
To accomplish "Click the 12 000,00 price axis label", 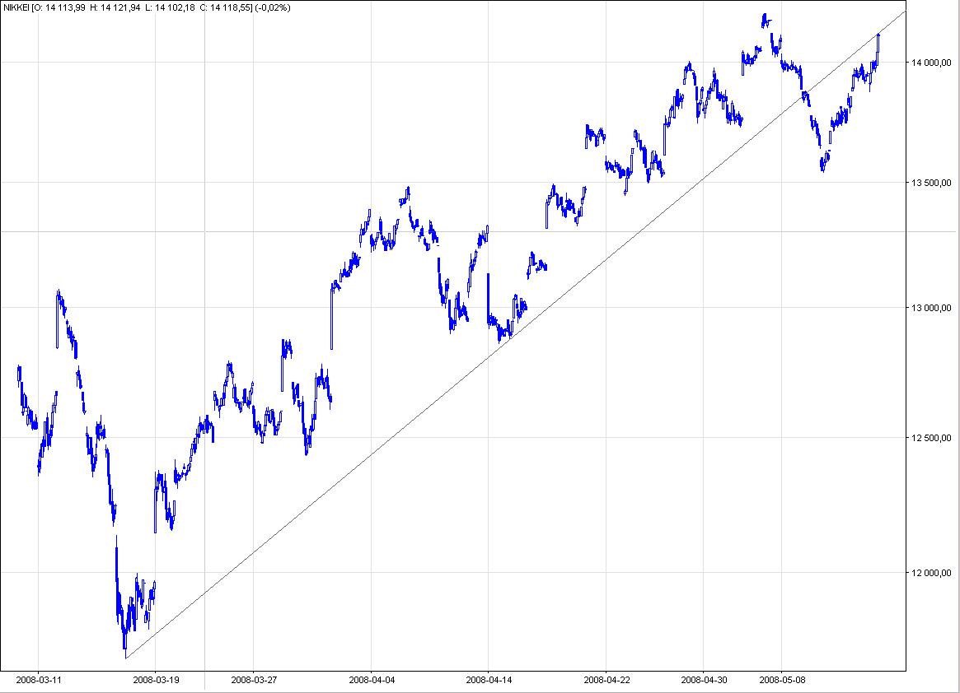I will click(x=931, y=573).
